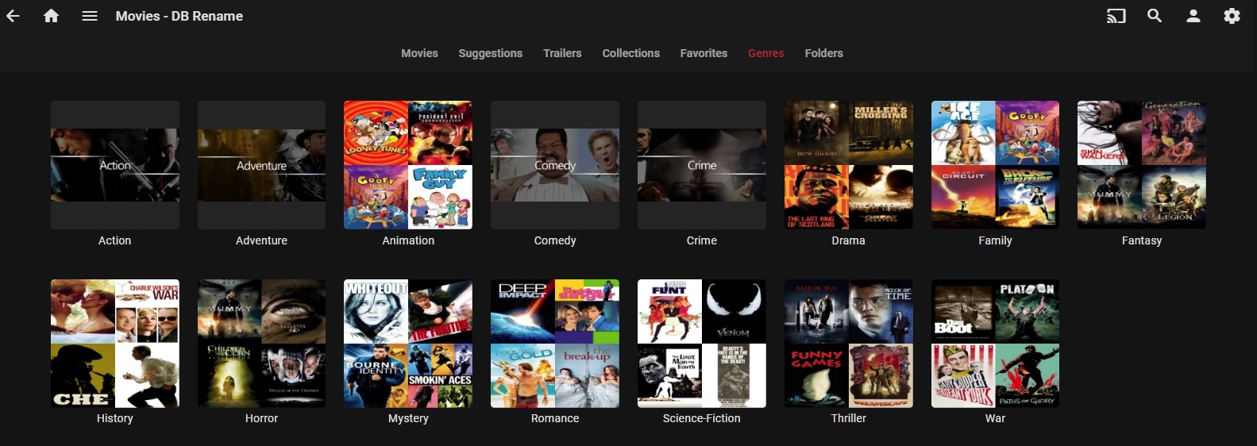
Task: Open the Horror genre poster collage
Action: tap(261, 344)
